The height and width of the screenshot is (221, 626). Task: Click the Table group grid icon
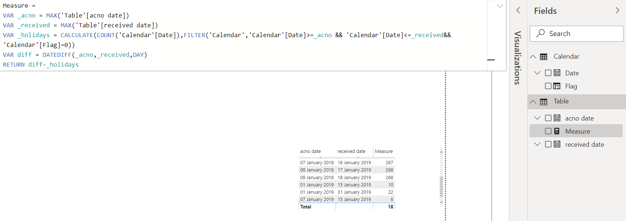pos(544,102)
